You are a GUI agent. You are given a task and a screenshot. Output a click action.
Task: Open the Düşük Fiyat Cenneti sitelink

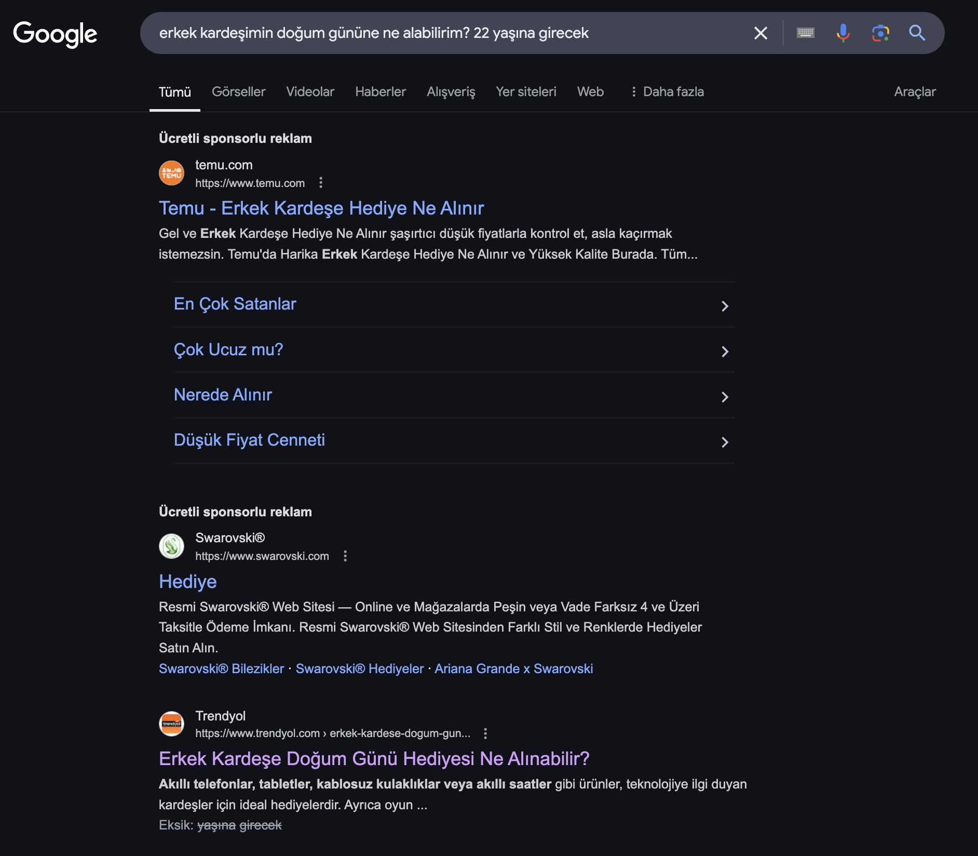[x=249, y=440]
